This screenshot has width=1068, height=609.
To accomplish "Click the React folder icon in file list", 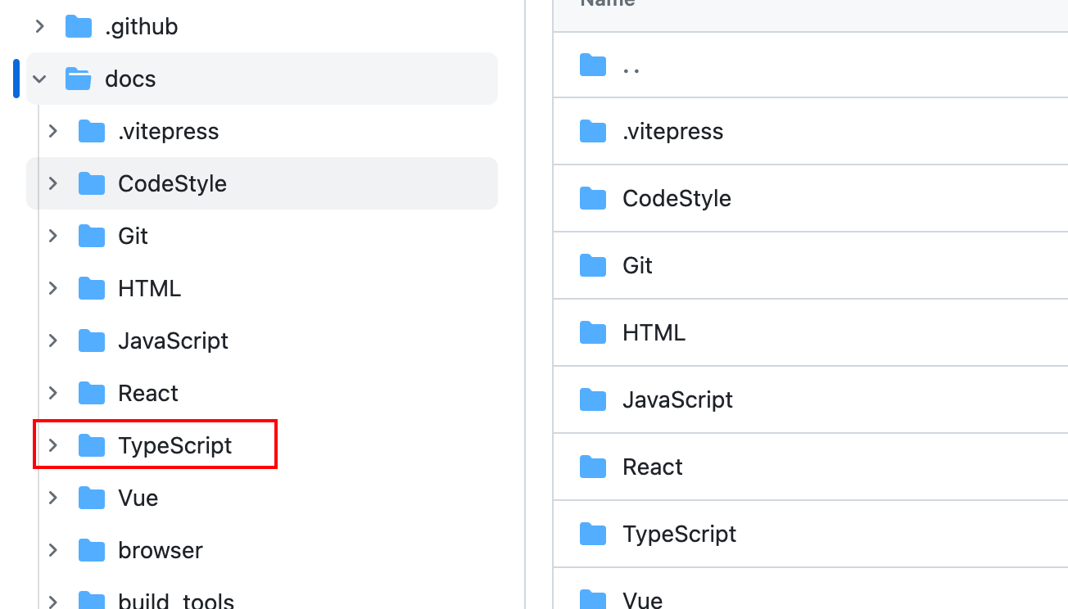I will (593, 467).
